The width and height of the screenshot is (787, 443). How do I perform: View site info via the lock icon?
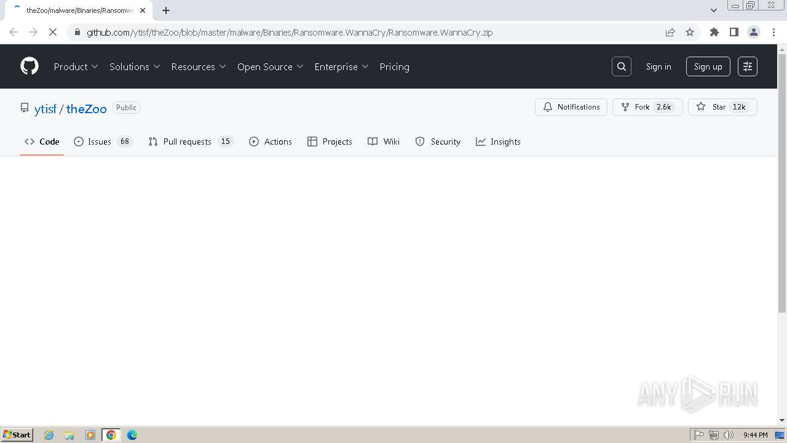click(x=76, y=32)
